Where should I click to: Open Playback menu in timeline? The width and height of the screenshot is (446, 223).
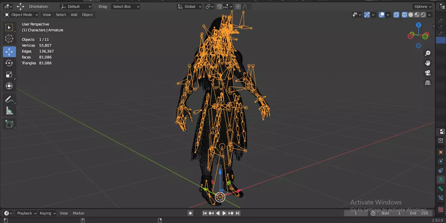(26, 213)
